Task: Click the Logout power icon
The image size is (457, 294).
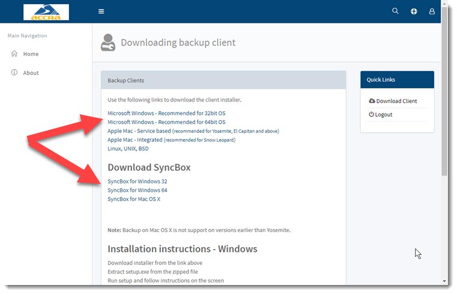Action: (371, 114)
